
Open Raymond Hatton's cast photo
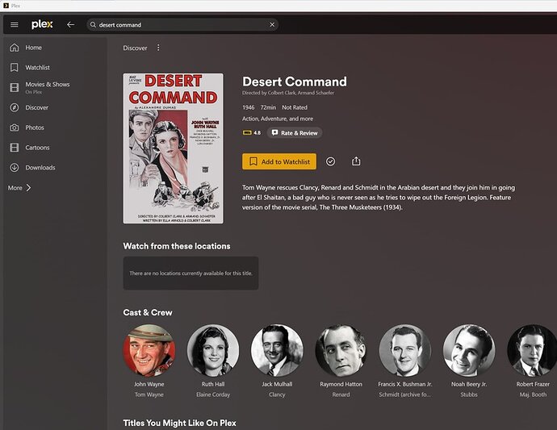coord(341,350)
